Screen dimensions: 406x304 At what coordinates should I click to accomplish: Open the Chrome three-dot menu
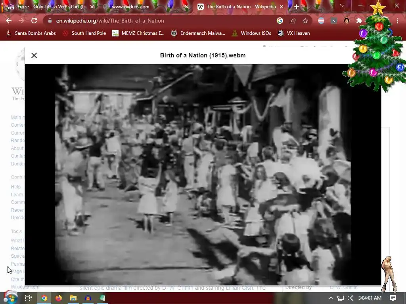(397, 21)
